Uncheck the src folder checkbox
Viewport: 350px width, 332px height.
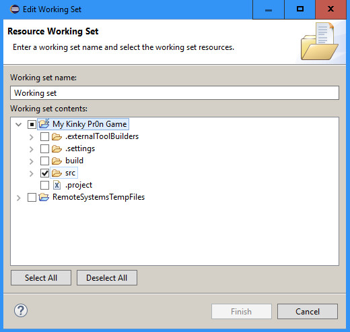[44, 173]
